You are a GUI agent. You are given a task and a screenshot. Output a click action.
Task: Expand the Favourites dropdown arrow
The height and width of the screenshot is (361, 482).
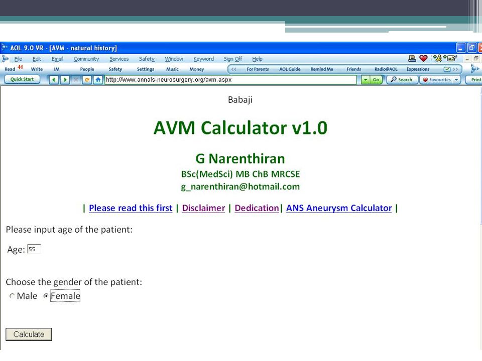click(456, 80)
